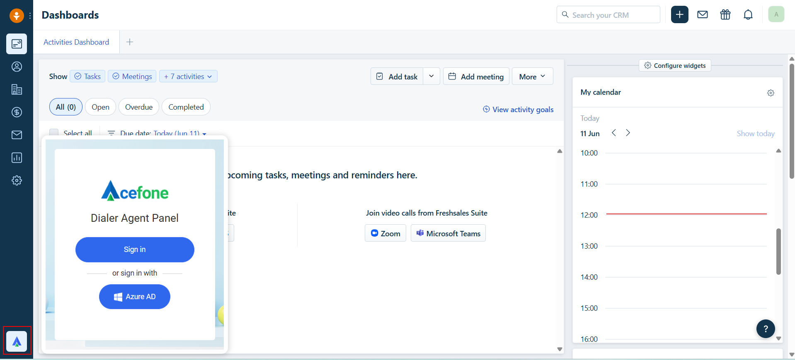The width and height of the screenshot is (795, 360).
Task: Open the Admin Settings gear in sidebar
Action: click(x=17, y=180)
